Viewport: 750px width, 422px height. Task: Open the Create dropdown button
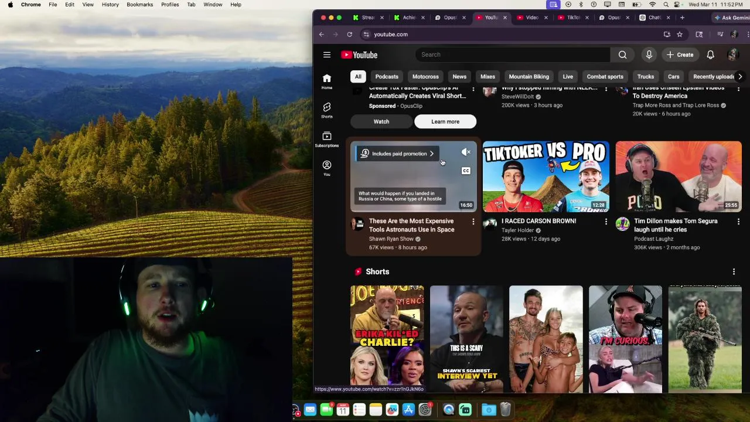(x=680, y=55)
